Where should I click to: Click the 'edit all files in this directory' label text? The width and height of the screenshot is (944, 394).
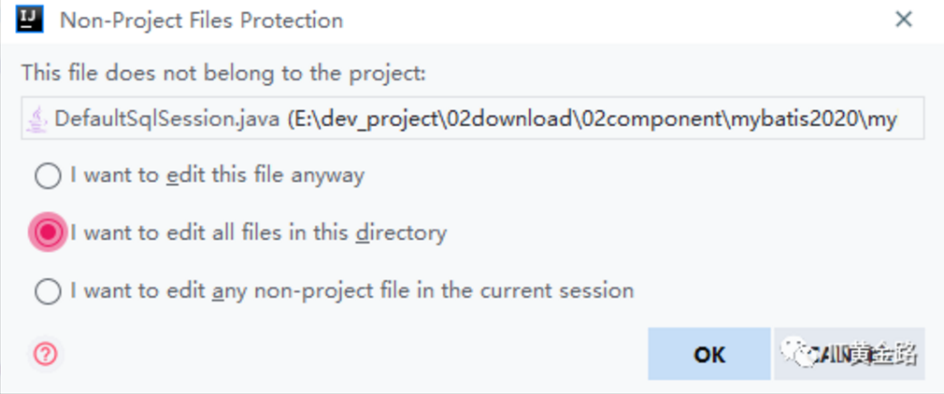[258, 232]
